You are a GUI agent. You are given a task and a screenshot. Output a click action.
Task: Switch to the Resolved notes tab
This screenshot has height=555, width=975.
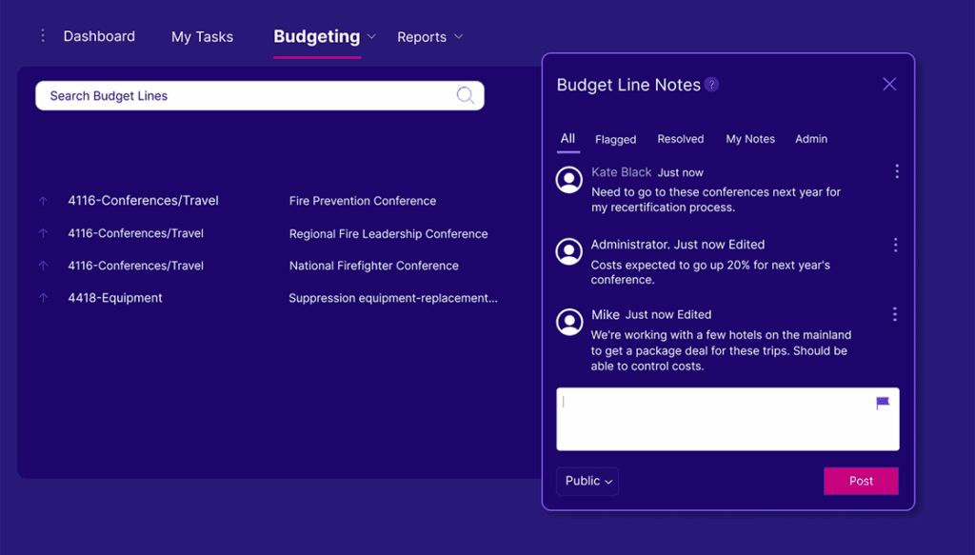tap(680, 139)
